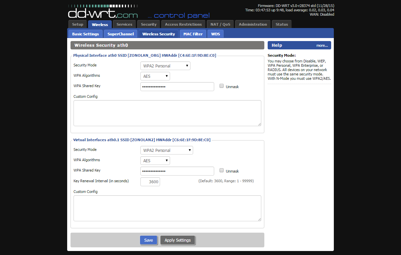Image resolution: width=401 pixels, height=255 pixels.
Task: Open the MAC Filter sub-tab
Action: (193, 34)
